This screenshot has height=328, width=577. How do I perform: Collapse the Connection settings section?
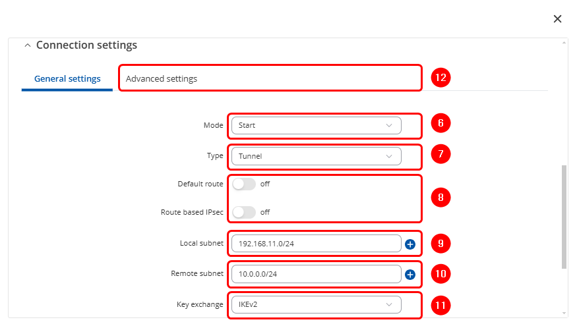click(27, 45)
